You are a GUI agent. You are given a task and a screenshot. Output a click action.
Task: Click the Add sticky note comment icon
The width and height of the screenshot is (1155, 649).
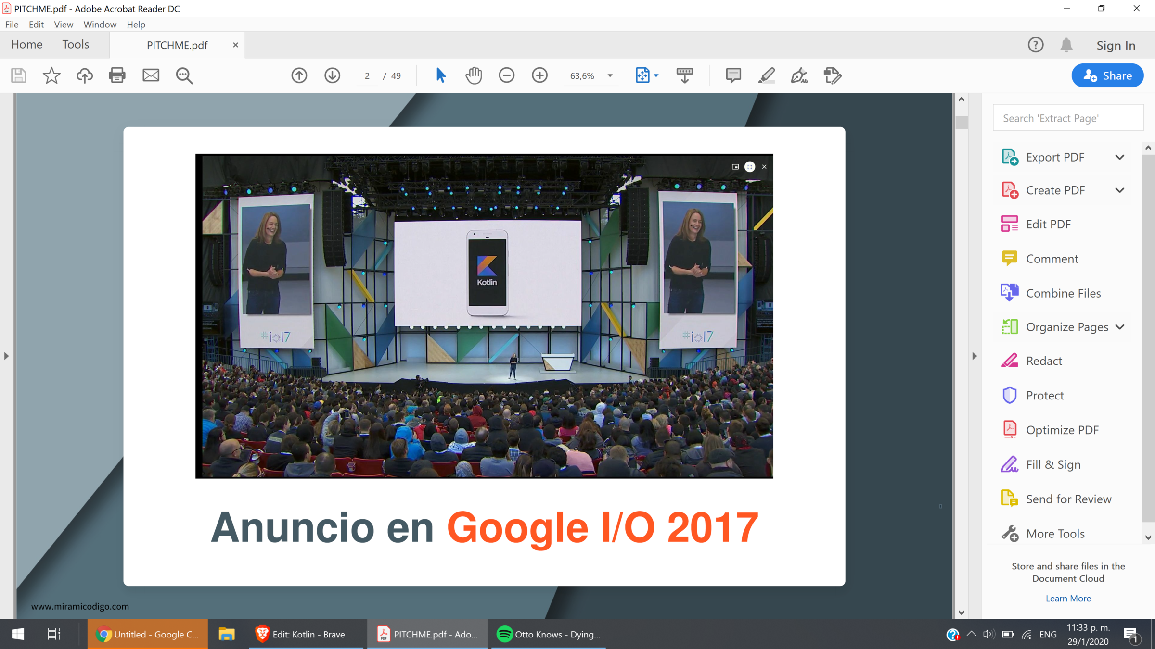733,75
